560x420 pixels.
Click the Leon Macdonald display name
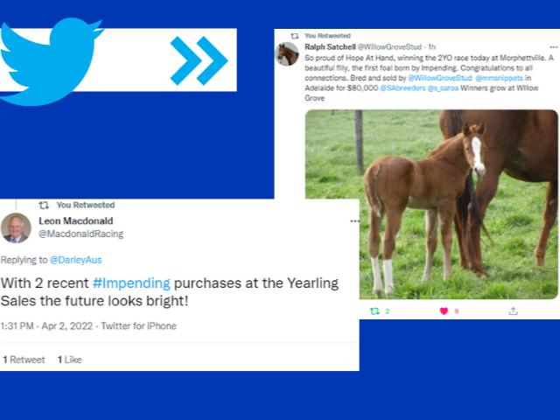[76, 221]
